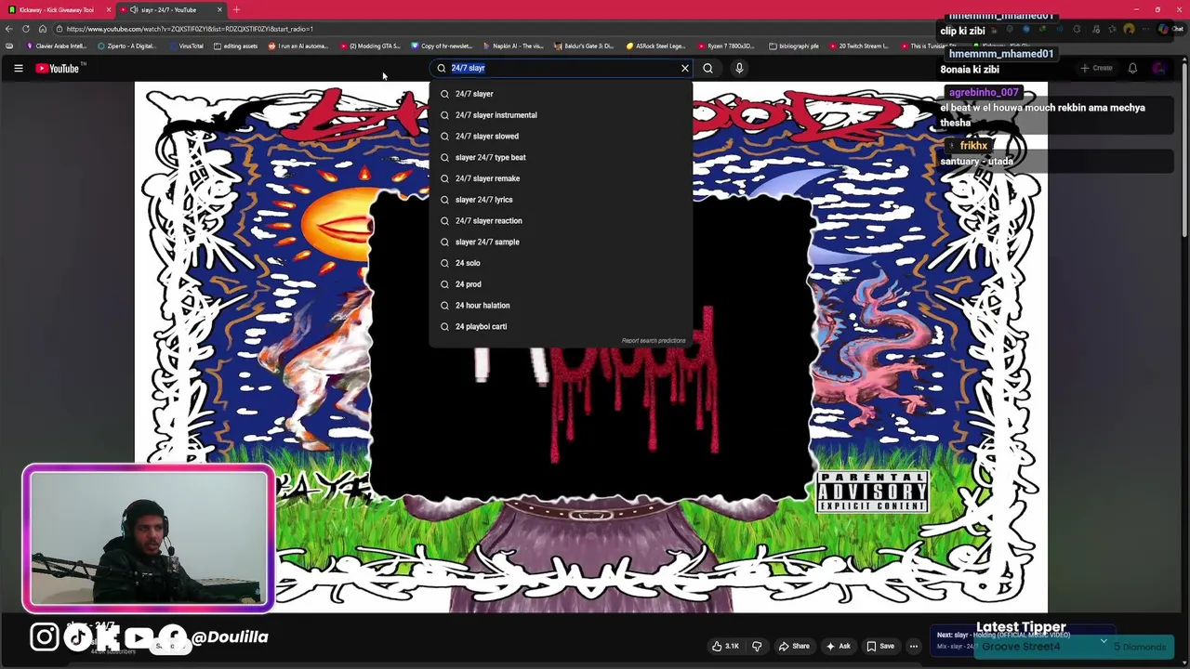Open the 'This is Tunisian St...' bookmark

tap(928, 46)
